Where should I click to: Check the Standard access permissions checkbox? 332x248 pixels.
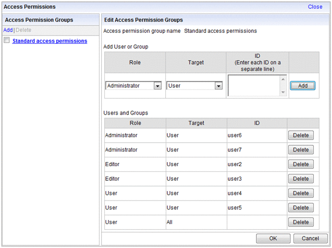tap(7, 41)
